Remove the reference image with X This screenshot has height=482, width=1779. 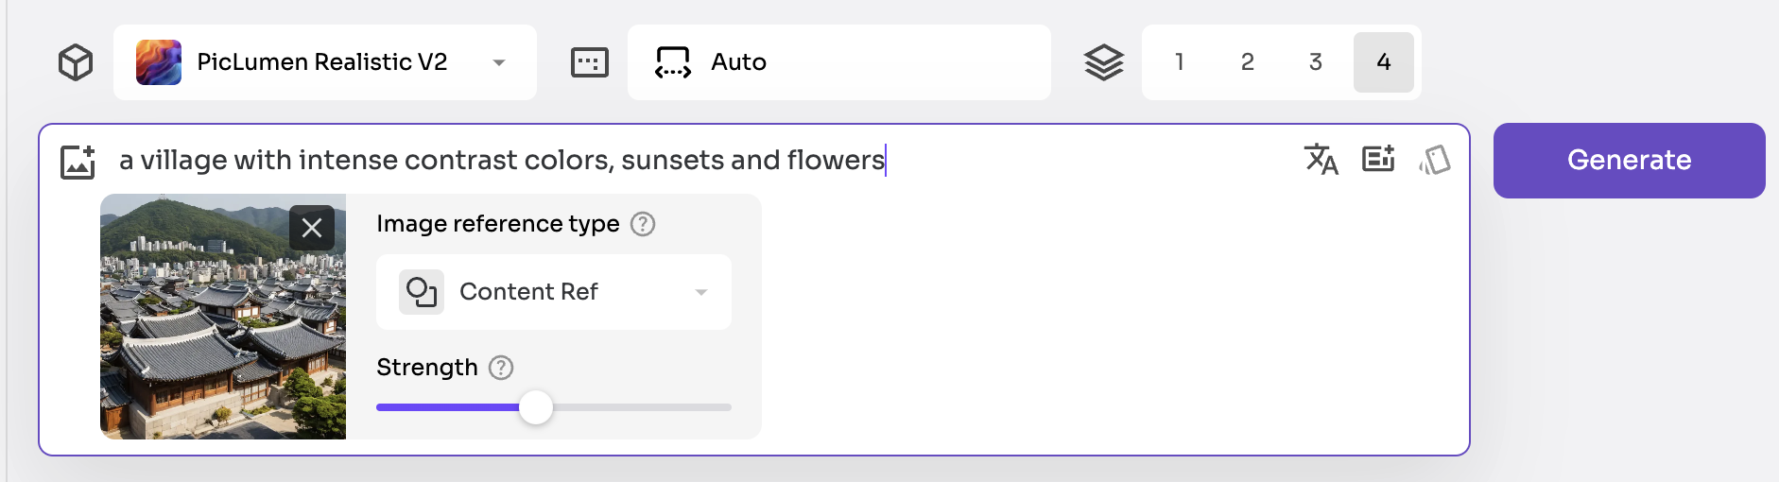coord(312,228)
